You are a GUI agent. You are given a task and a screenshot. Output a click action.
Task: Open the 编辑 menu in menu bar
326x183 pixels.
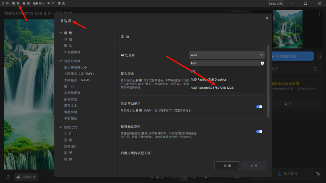pyautogui.click(x=16, y=3)
